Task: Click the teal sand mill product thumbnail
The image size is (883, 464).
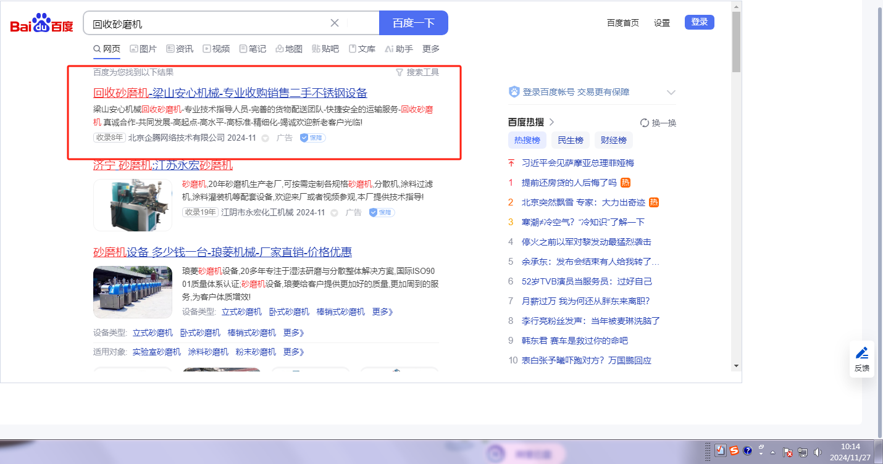Action: [133, 205]
